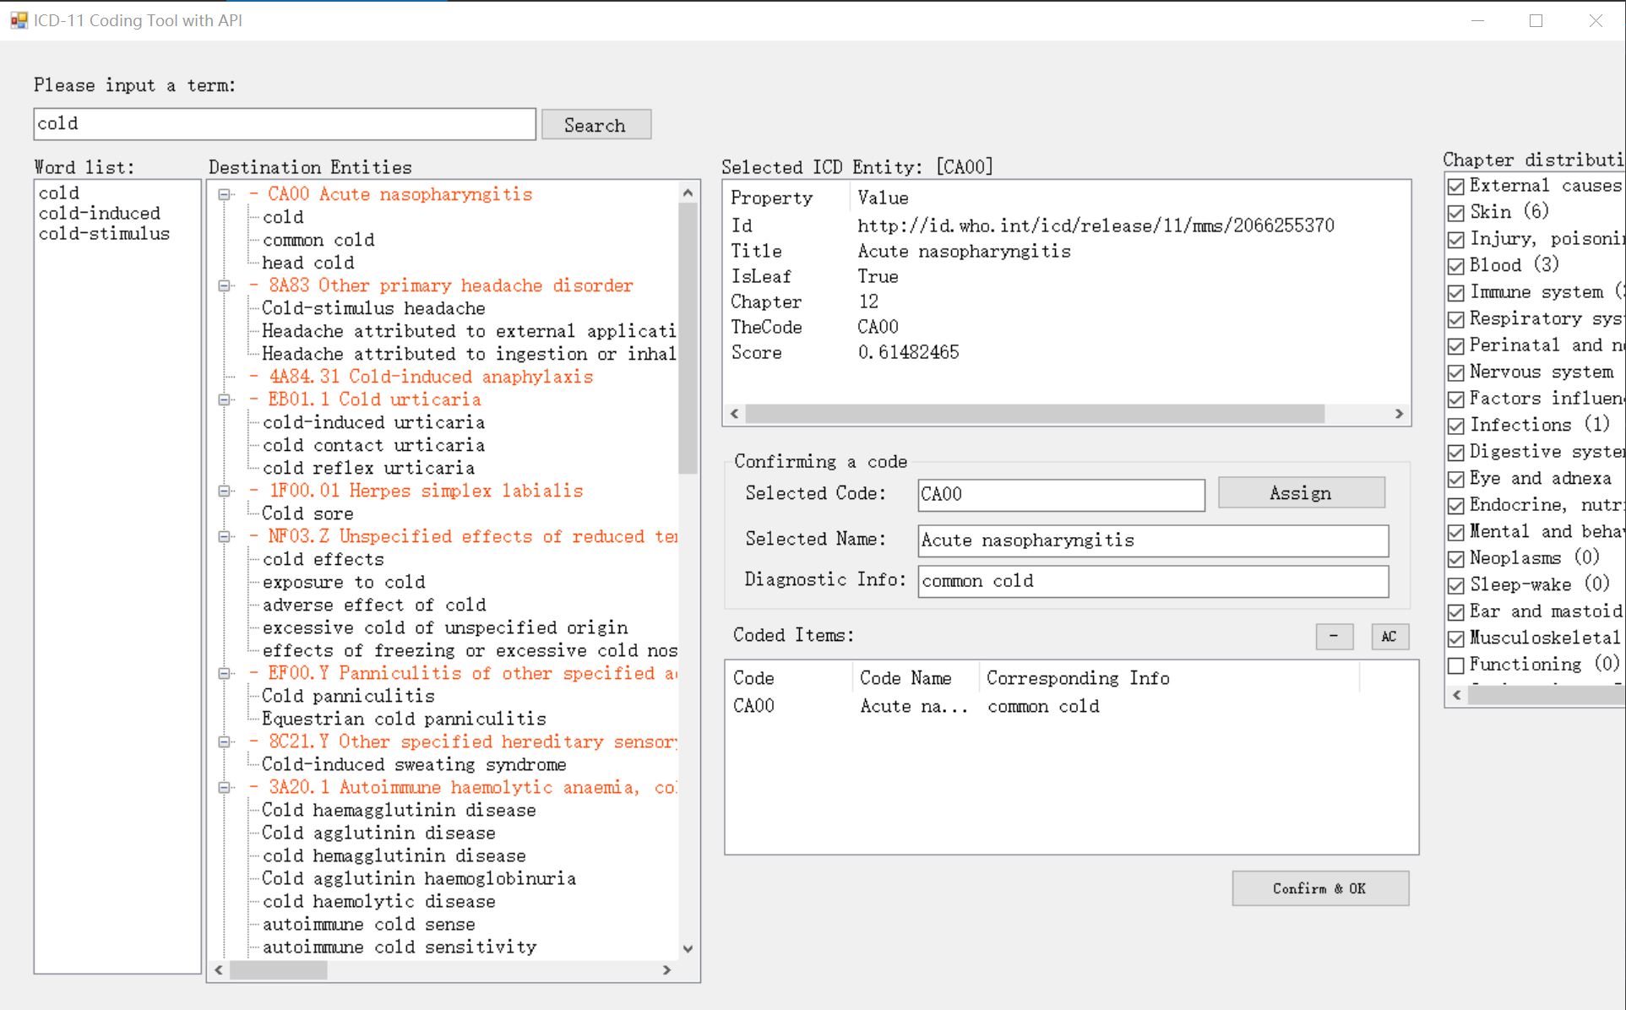The image size is (1626, 1010).
Task: Select the Cold sore entry
Action: (x=307, y=513)
